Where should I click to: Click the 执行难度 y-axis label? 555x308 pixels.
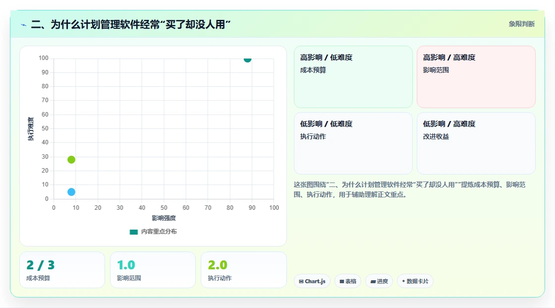(x=31, y=128)
